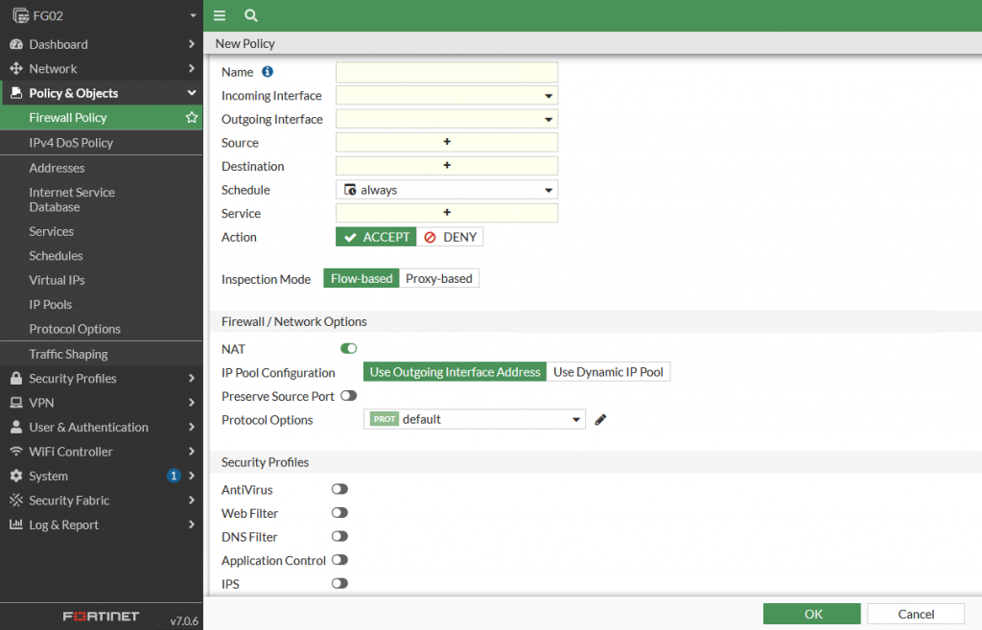This screenshot has width=982, height=630.
Task: Open the Schedule dropdown showing always
Action: [x=447, y=190]
